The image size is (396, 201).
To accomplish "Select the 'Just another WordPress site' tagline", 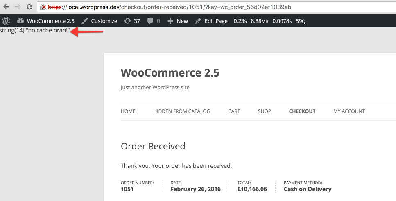I will click(155, 87).
